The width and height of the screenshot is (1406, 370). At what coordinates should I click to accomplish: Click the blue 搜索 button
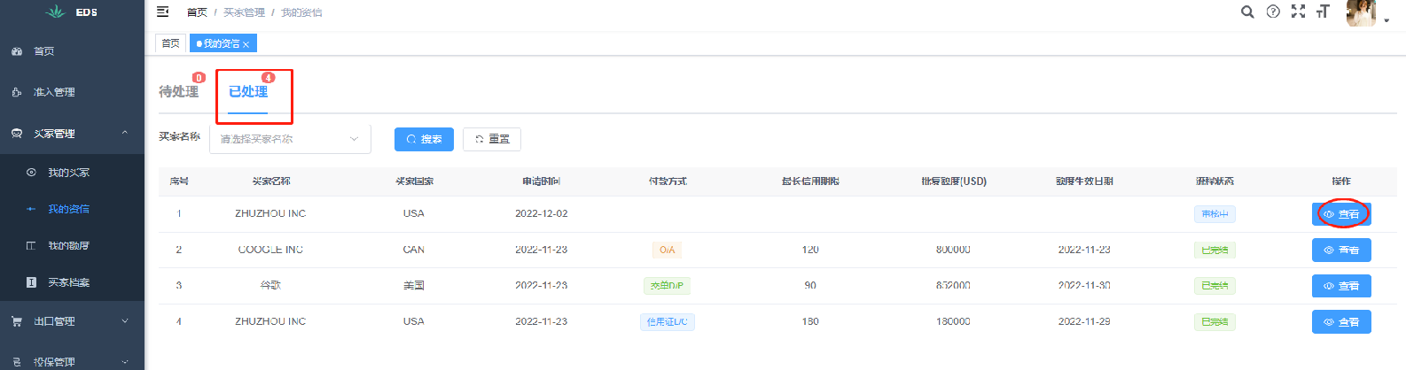424,139
